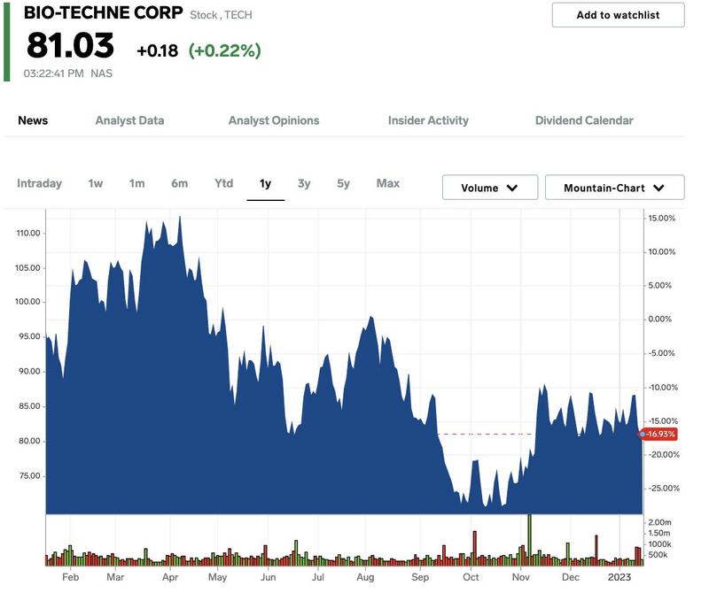
Task: View the Insider Activity tab
Action: [x=428, y=120]
